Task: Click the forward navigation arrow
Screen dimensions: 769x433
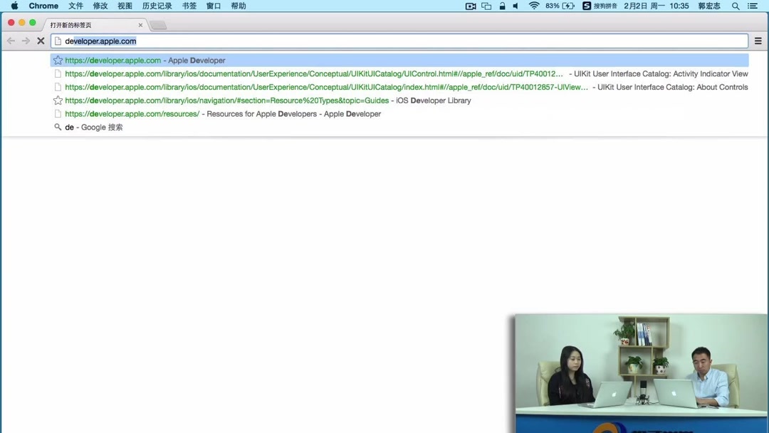Action: 24,41
